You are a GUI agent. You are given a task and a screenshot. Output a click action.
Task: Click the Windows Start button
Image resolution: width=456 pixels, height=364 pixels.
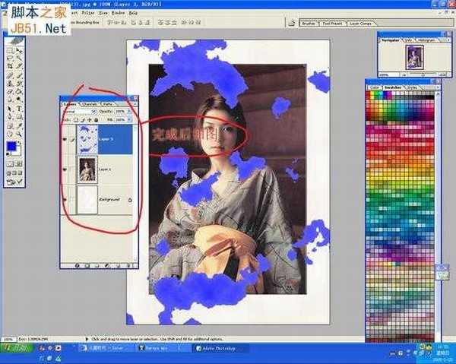click(17, 347)
